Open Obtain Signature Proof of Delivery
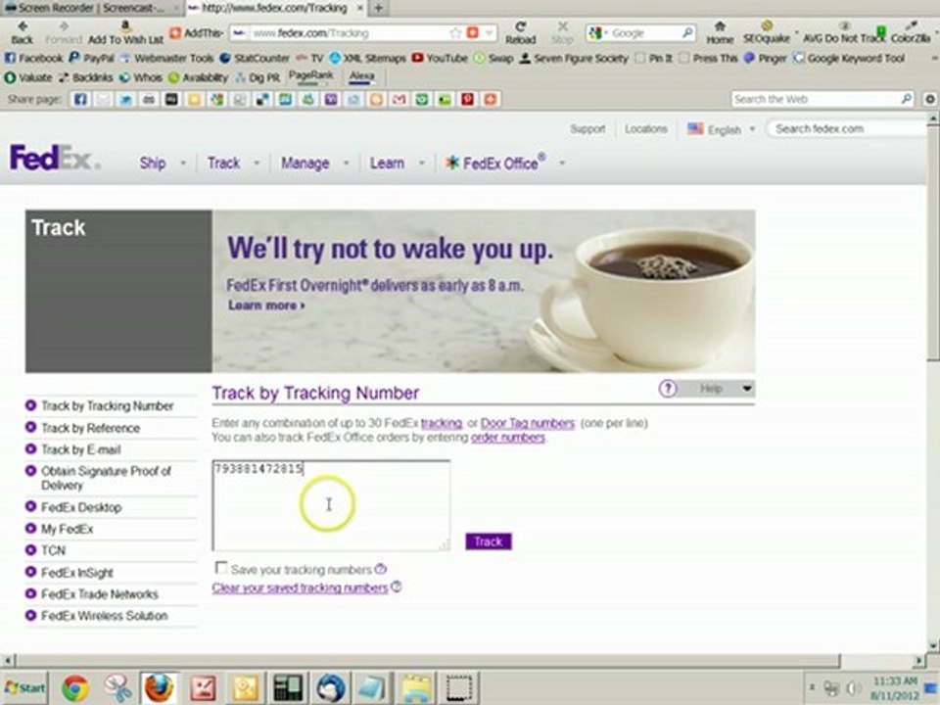Viewport: 940px width, 705px height. click(106, 478)
